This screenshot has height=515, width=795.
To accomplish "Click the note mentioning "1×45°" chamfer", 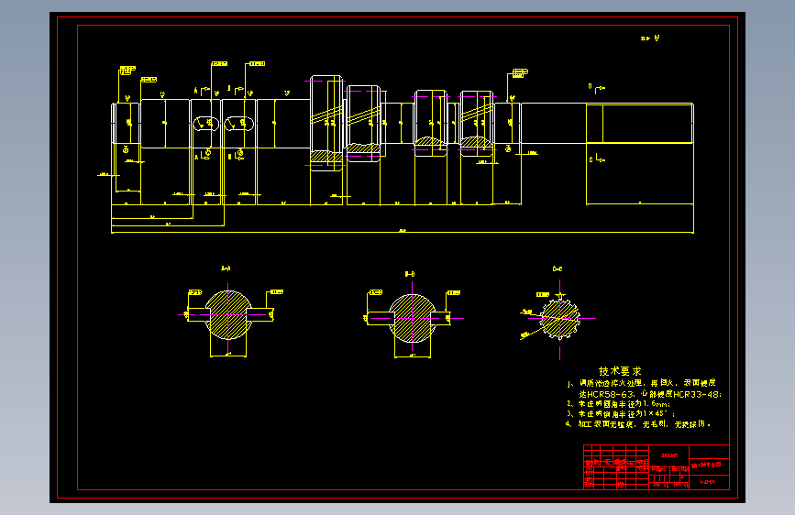I will point(621,413).
